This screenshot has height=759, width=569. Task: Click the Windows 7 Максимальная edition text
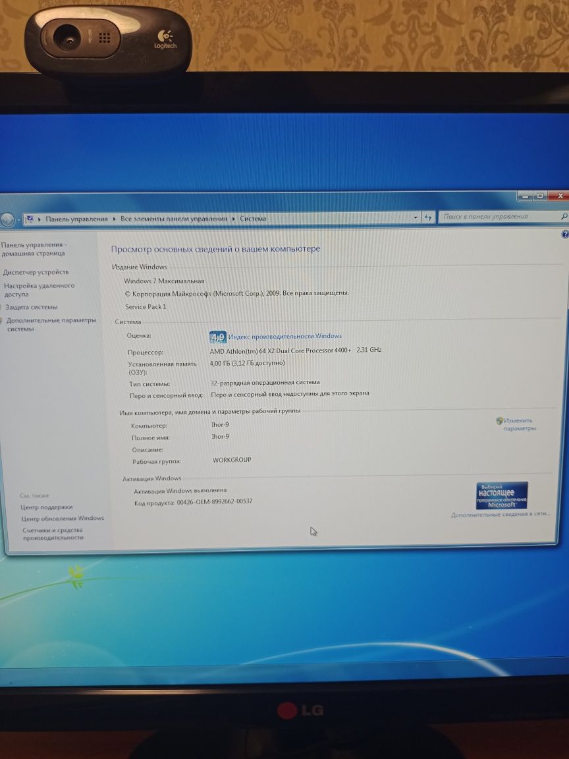[164, 281]
